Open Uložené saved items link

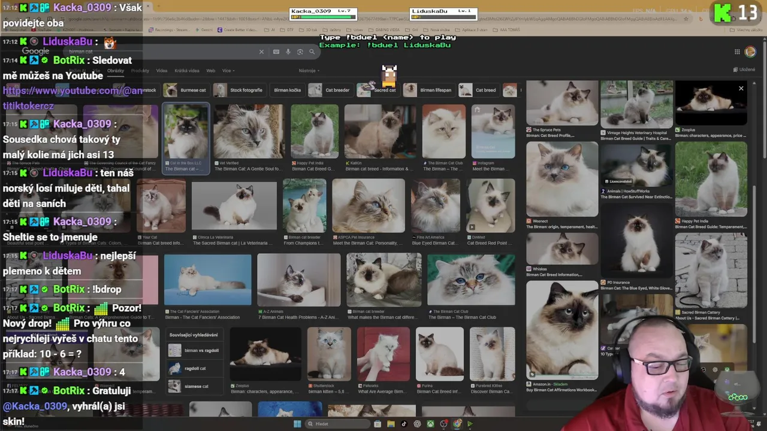(744, 69)
